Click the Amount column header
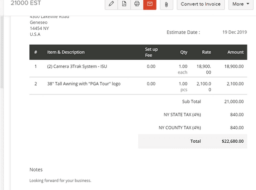Viewport: 256px width, 190px height. (x=236, y=52)
